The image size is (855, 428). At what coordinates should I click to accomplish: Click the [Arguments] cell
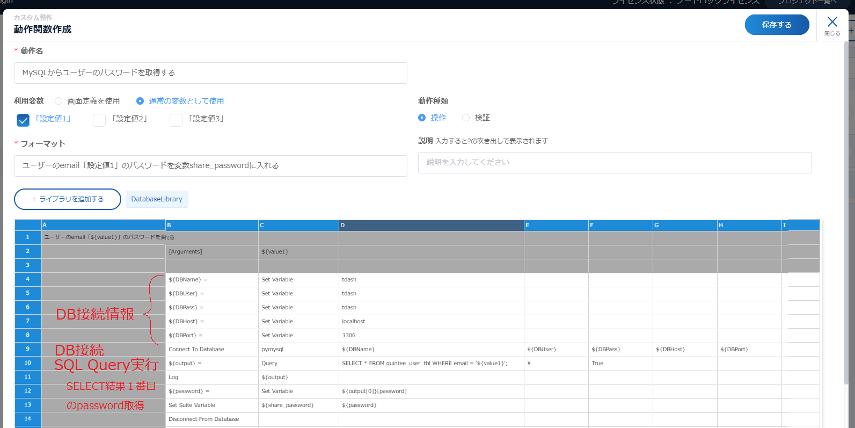(x=212, y=251)
